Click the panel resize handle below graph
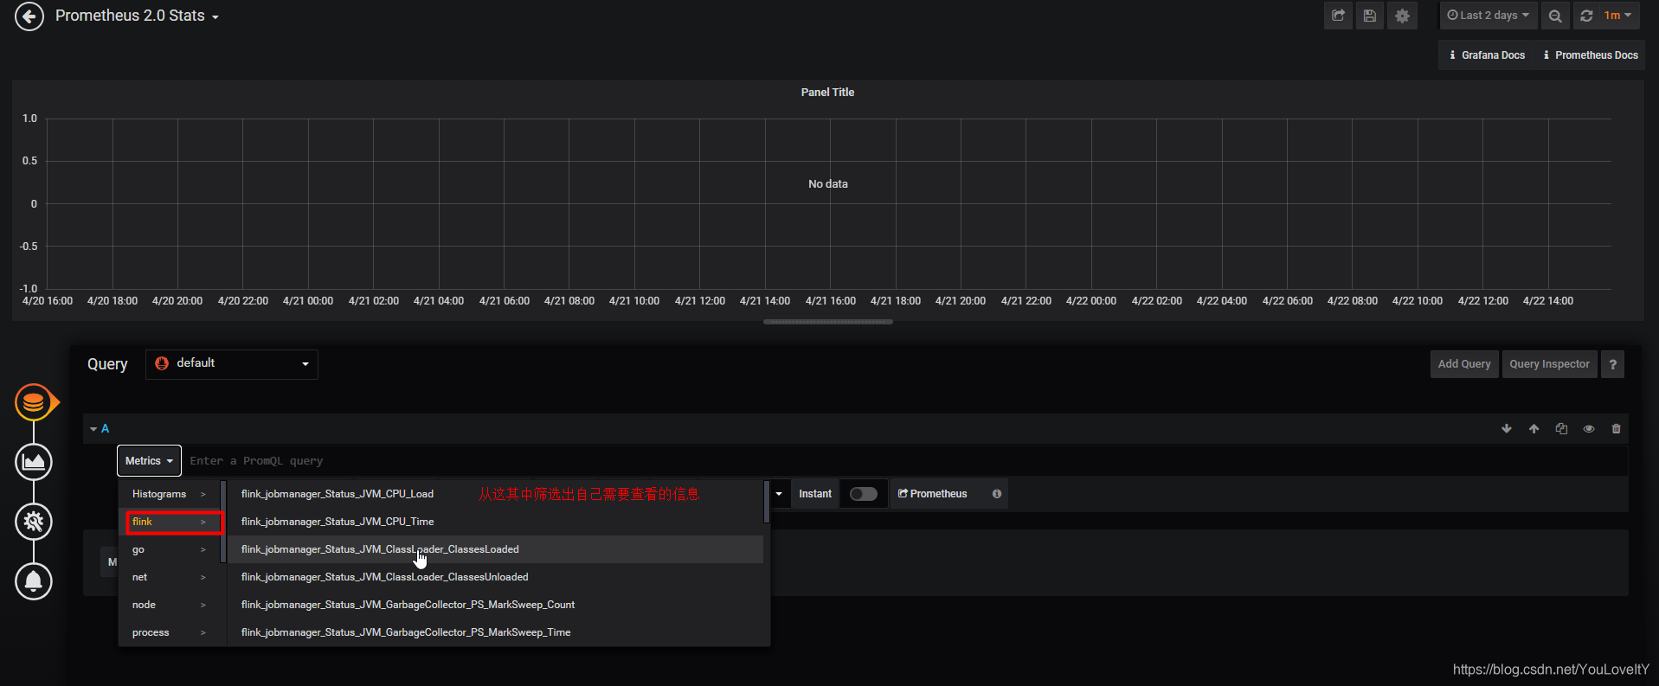The image size is (1659, 686). point(828,322)
